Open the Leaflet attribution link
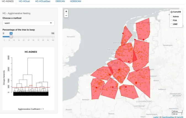Viewport: 186px width, 118px height. tap(156, 117)
